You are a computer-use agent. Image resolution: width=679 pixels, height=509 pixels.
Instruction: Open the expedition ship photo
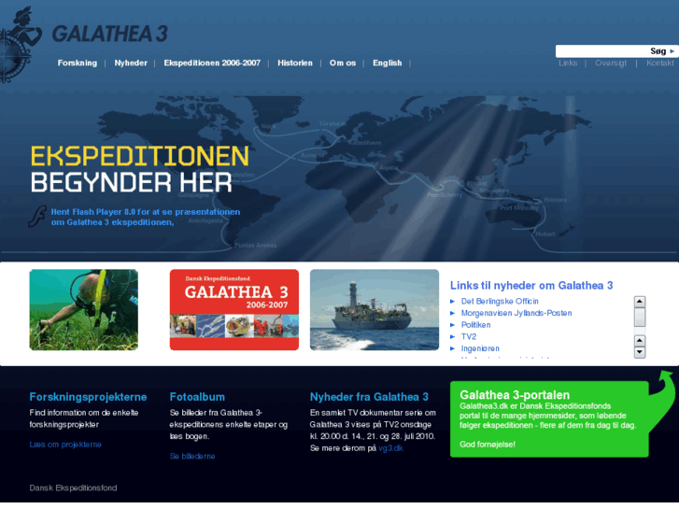tap(375, 310)
